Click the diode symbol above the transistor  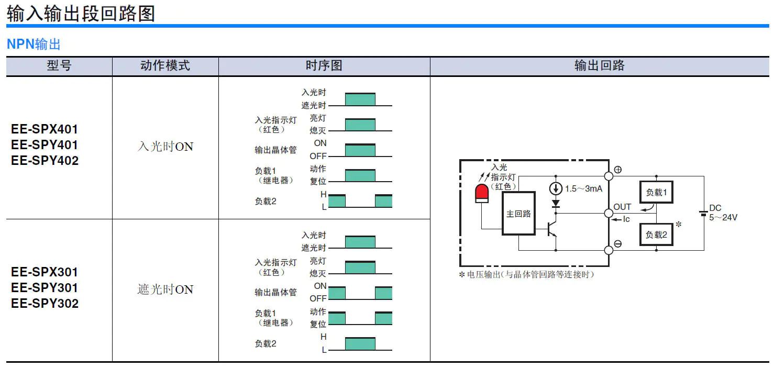coord(556,203)
